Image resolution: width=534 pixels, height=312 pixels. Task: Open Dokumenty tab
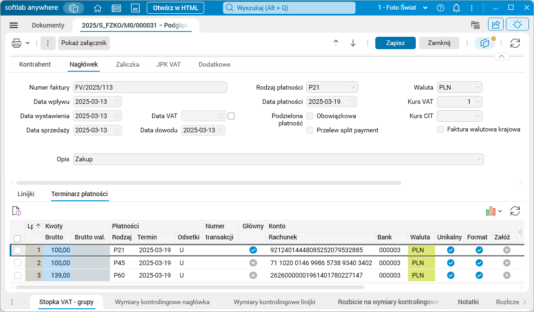pyautogui.click(x=48, y=25)
